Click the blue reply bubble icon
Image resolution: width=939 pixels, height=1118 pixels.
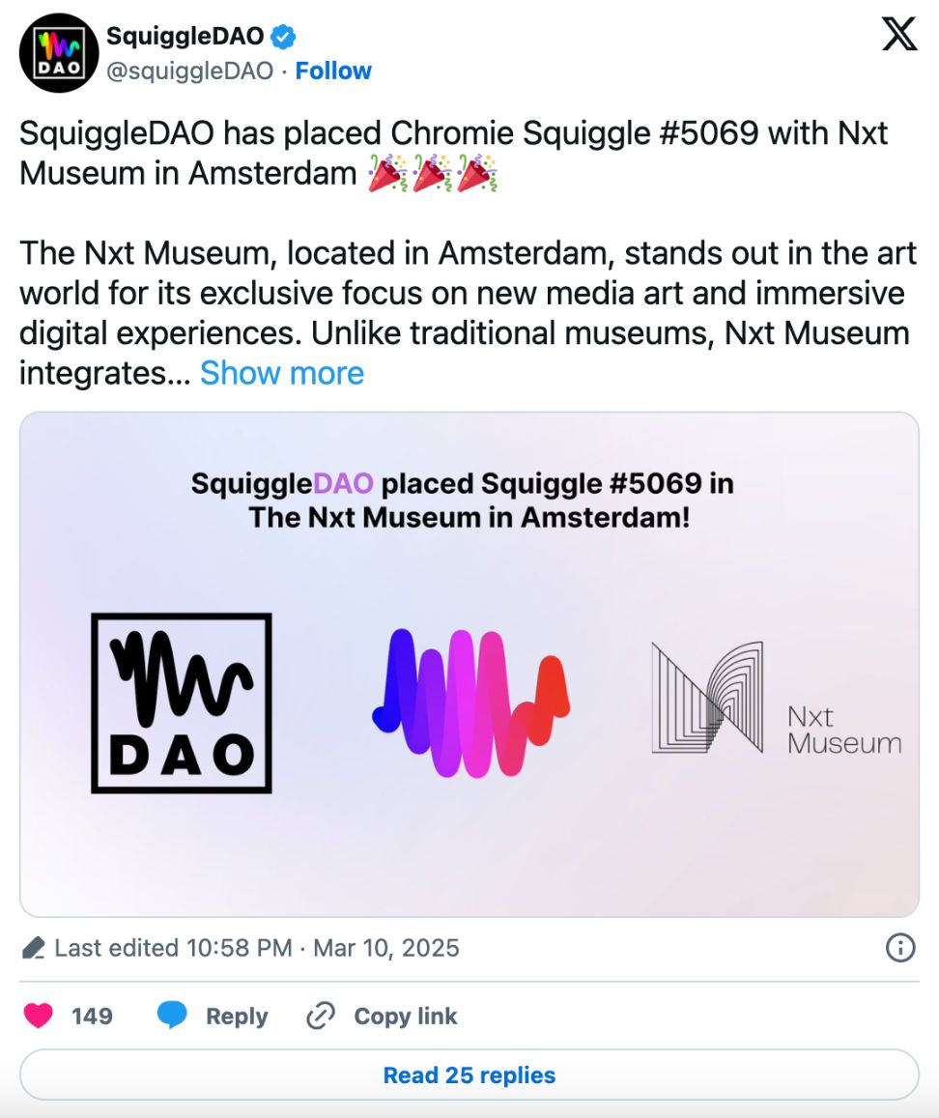tap(172, 1016)
